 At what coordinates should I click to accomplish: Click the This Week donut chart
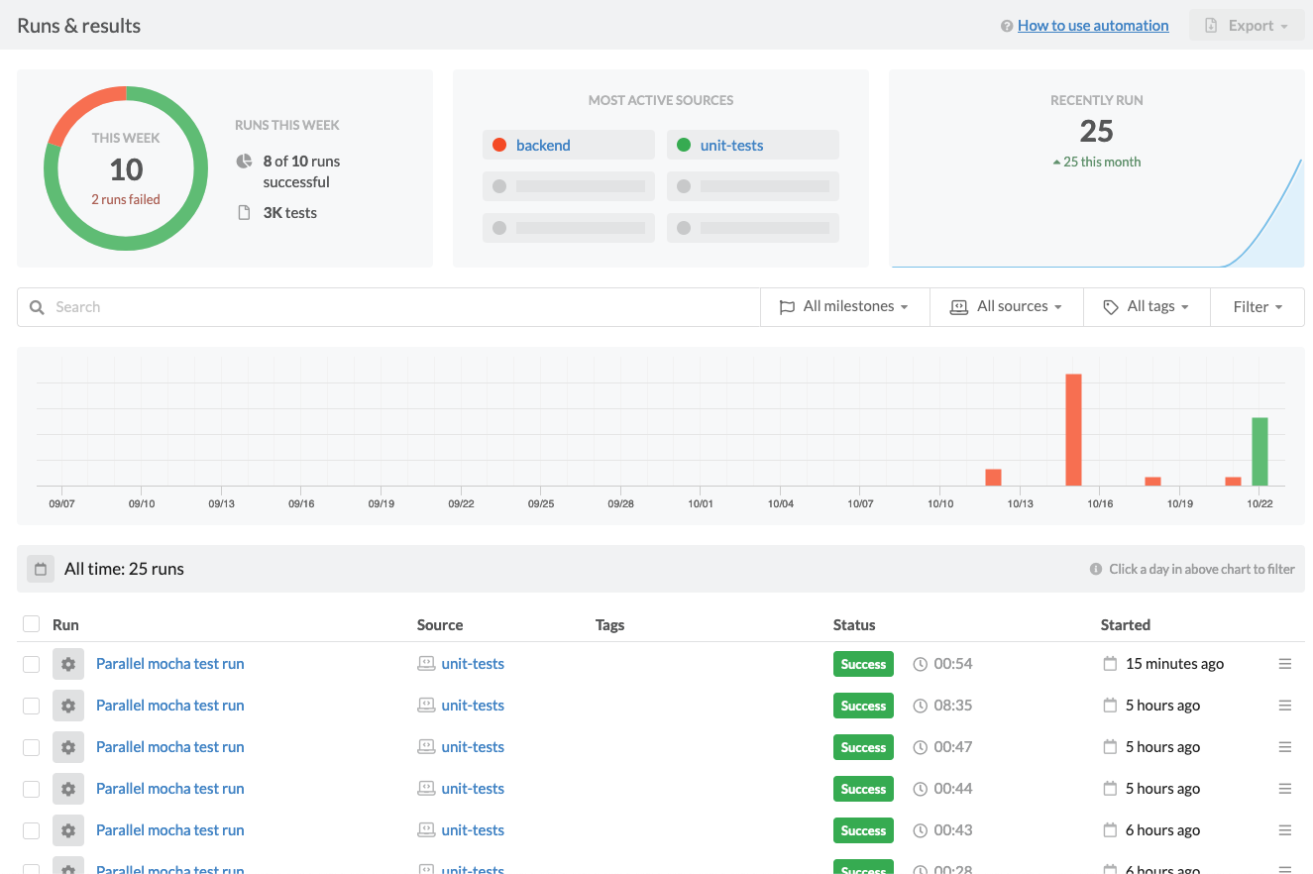[126, 168]
